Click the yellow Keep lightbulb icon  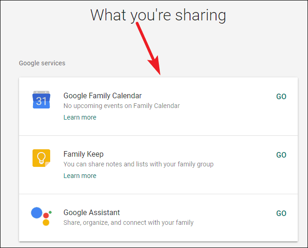(41, 158)
